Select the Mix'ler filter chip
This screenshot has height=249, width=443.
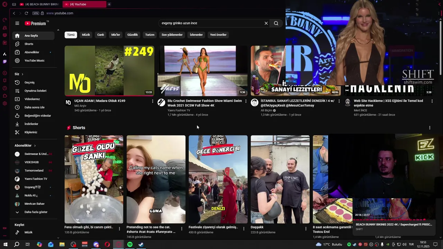(x=116, y=35)
